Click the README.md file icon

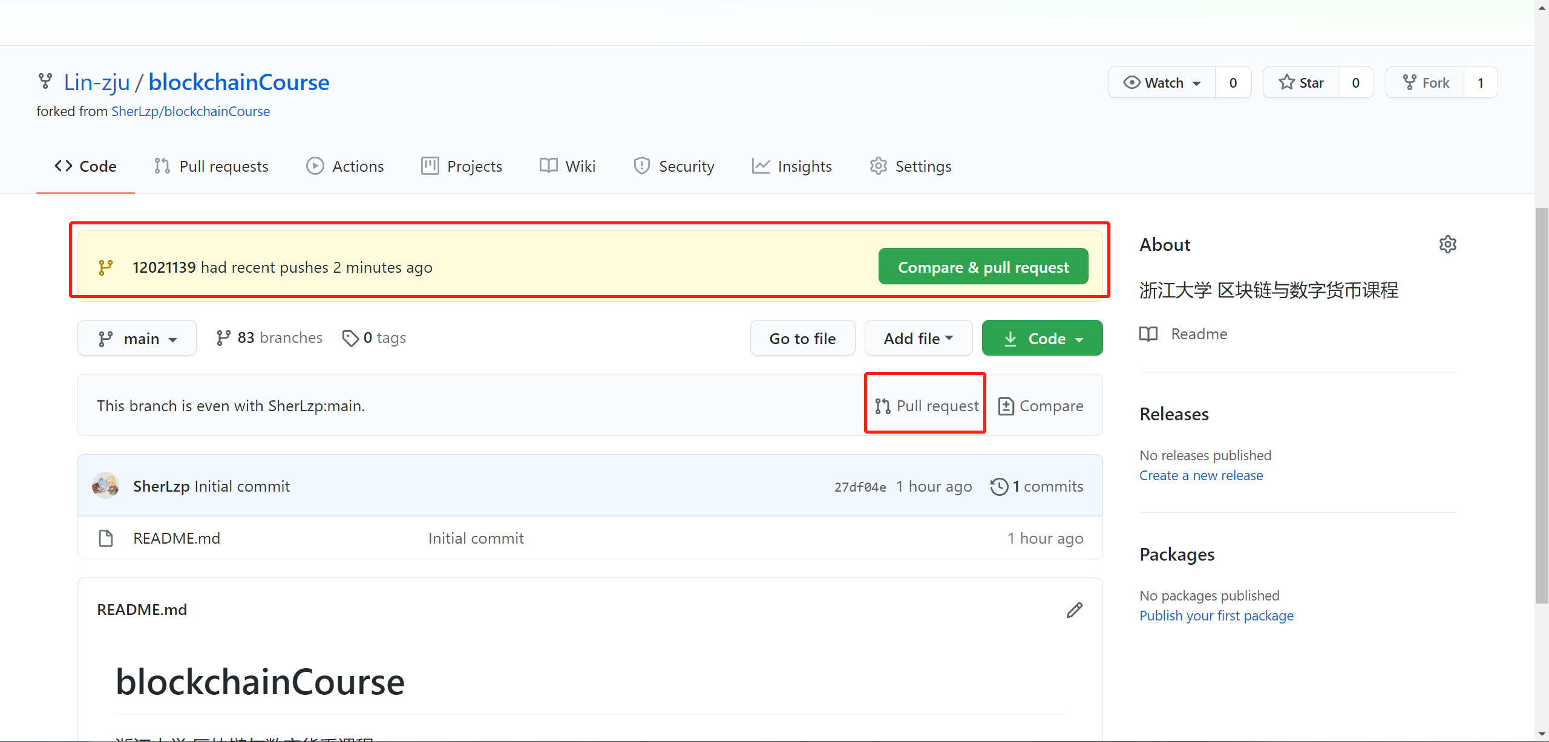[106, 538]
